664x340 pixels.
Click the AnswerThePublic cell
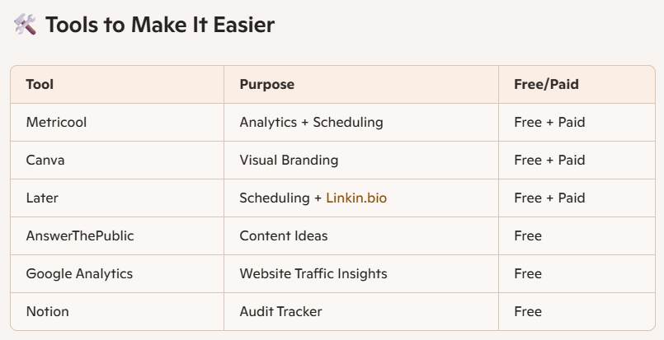[x=117, y=235]
